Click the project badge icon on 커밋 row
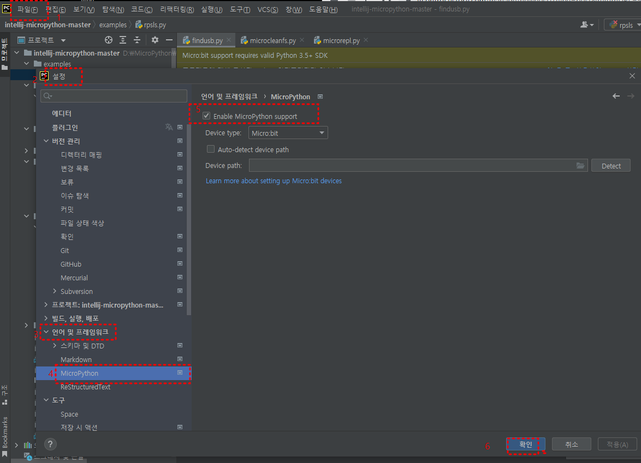This screenshot has width=641, height=463. coord(180,209)
